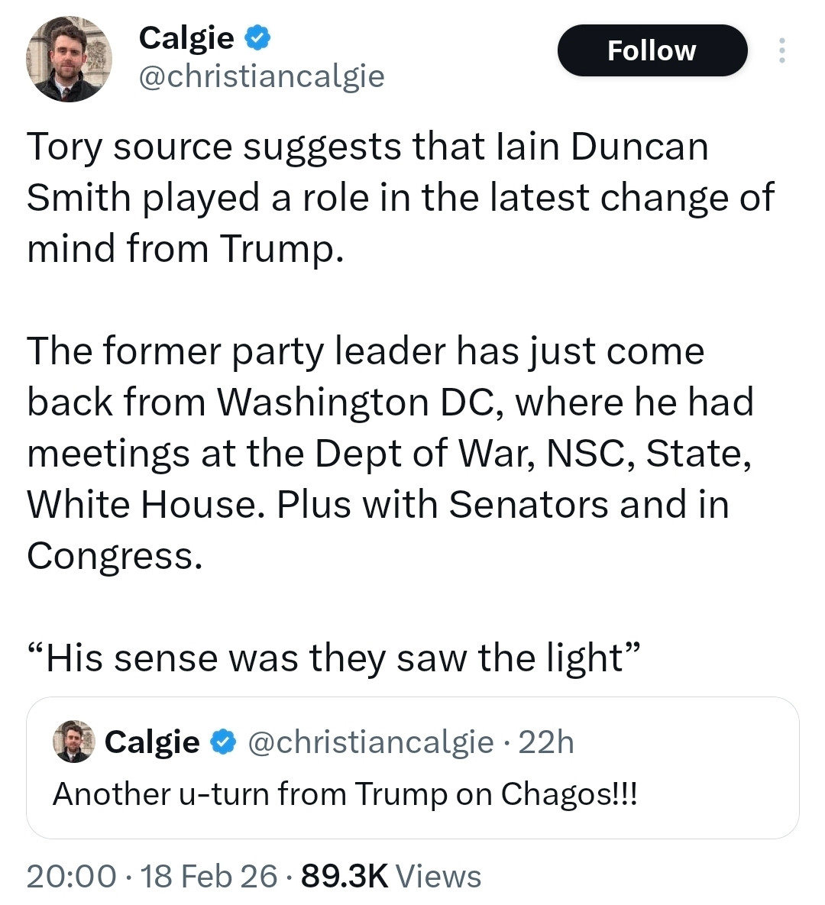Open the @christiancalgie handle under the author name

tap(261, 76)
